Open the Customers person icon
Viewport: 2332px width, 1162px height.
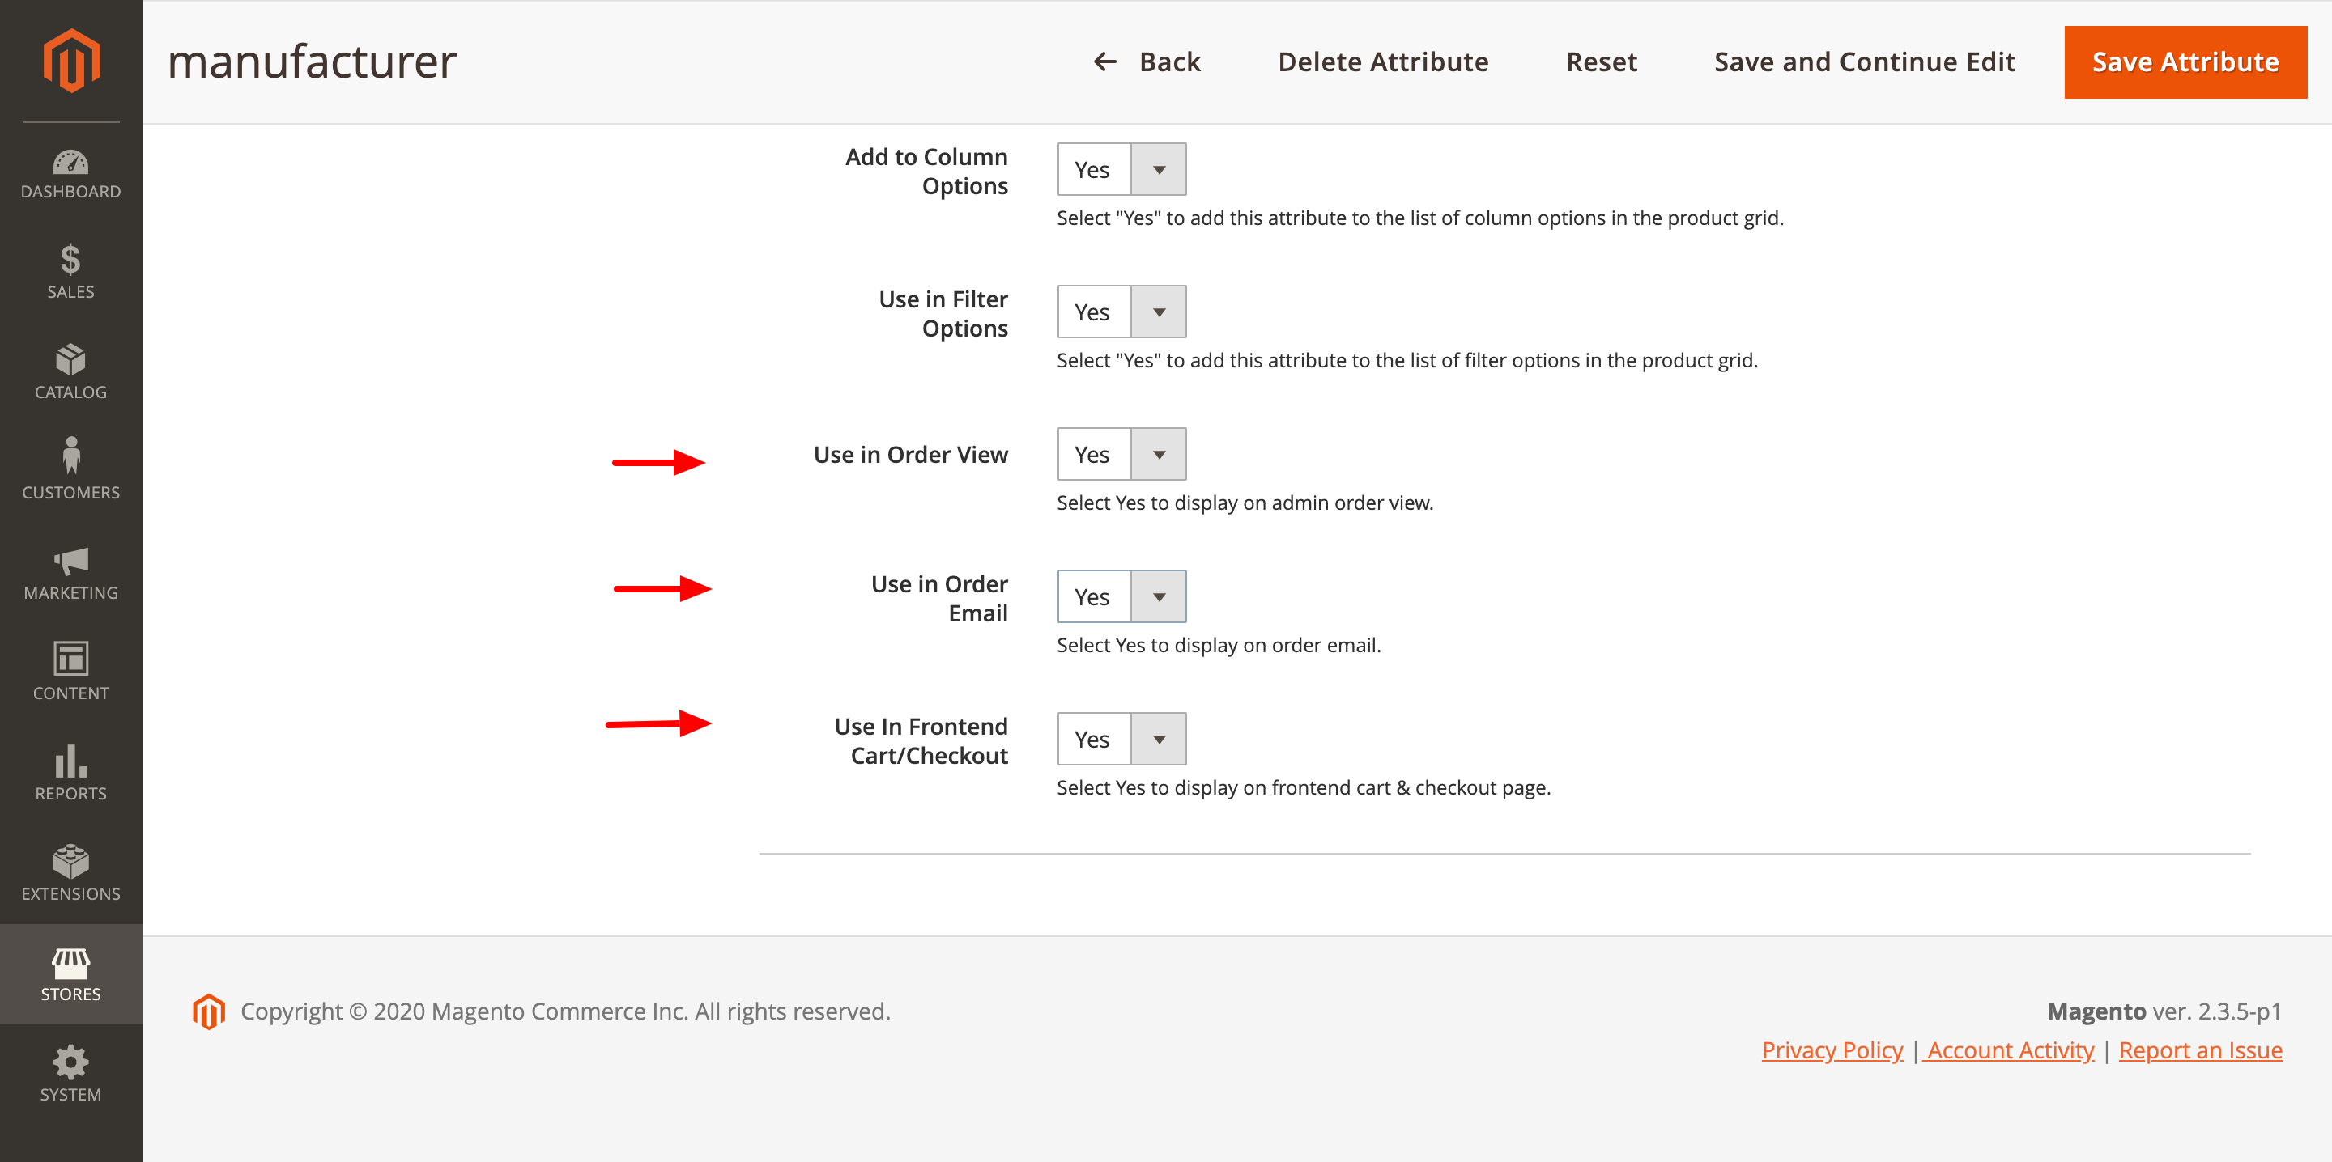tap(70, 456)
